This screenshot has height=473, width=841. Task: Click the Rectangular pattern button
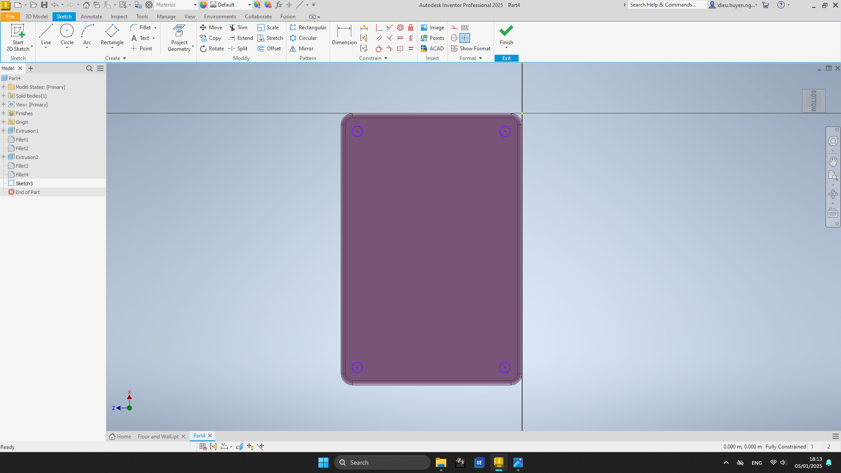308,28
